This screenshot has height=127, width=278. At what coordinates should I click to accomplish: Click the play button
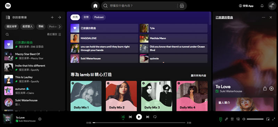139,117
